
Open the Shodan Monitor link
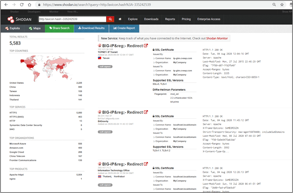click(217, 38)
